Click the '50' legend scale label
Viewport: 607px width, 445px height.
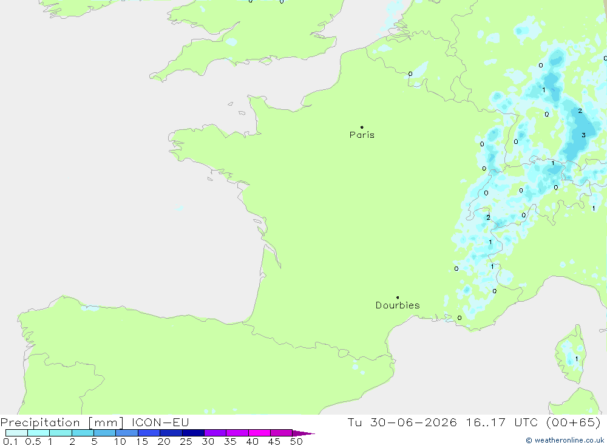296,441
